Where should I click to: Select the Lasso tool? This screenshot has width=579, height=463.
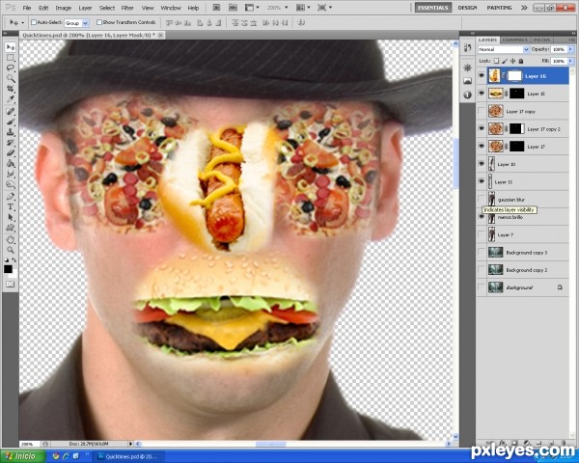pos(11,68)
